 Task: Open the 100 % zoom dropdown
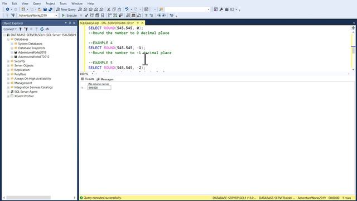coord(93,74)
